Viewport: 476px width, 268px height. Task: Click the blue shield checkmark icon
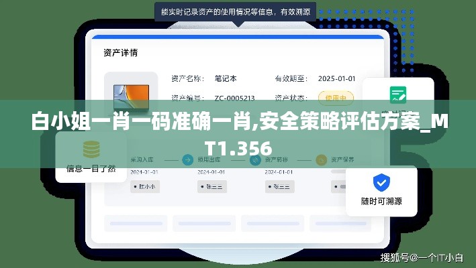[381, 182]
